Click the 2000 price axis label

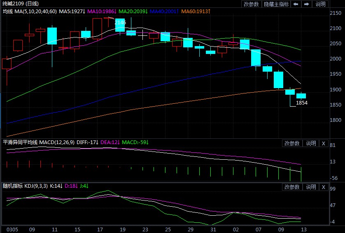point(336,59)
